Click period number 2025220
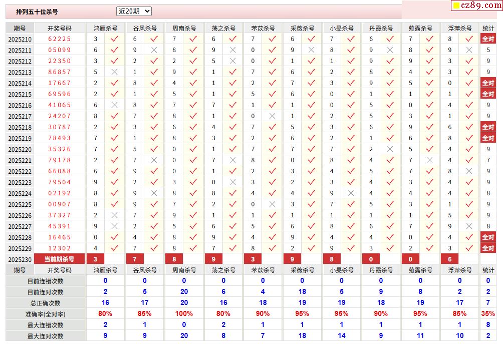This screenshot has width=503, height=344. point(20,150)
